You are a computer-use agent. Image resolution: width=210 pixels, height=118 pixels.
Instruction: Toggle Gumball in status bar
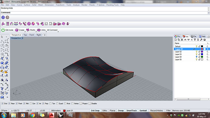point(143,111)
